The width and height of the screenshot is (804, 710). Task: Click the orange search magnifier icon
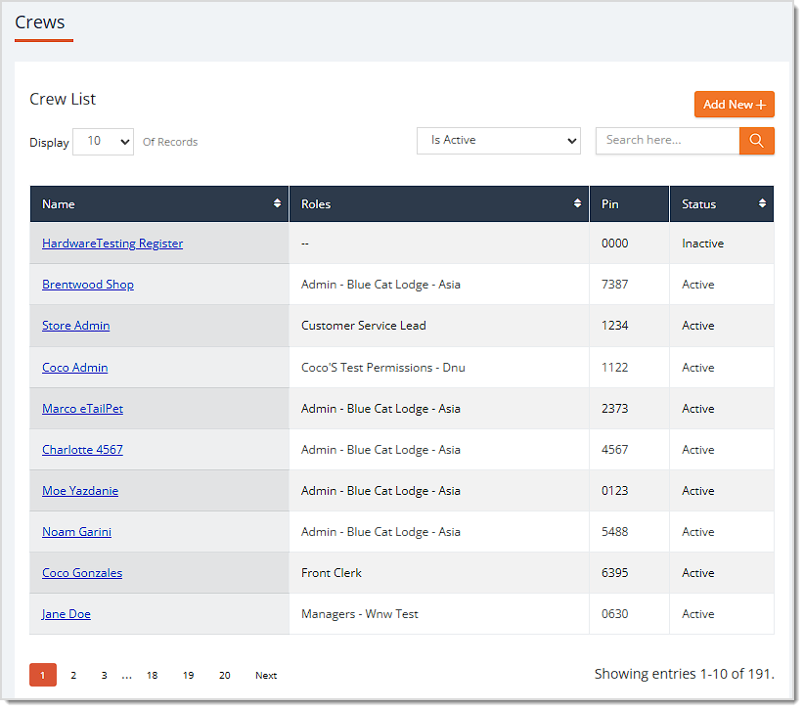[756, 141]
